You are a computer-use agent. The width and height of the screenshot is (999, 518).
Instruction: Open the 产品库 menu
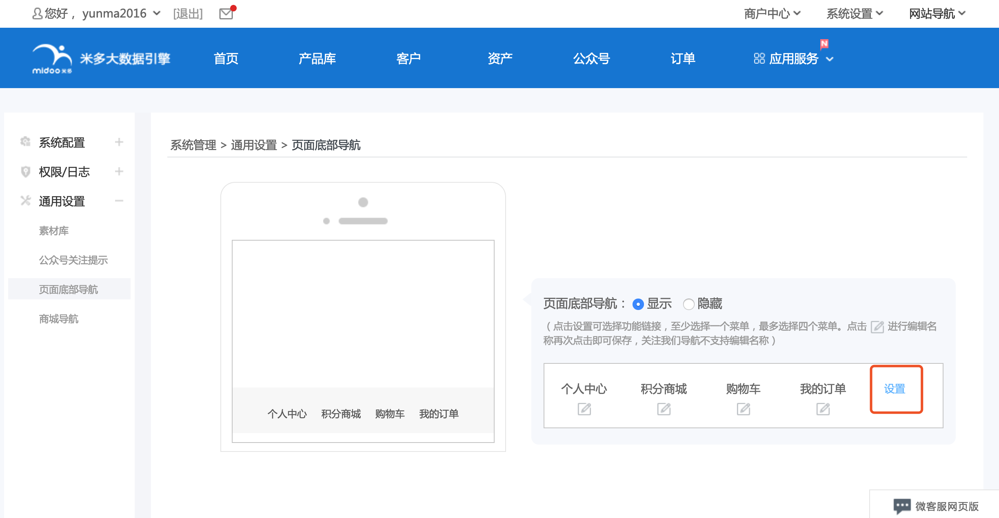(317, 59)
